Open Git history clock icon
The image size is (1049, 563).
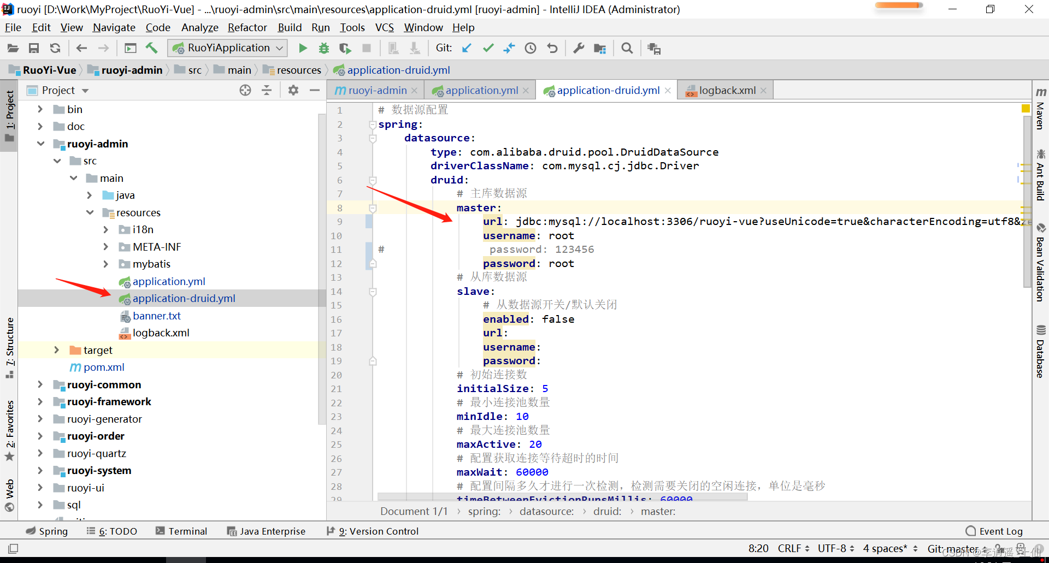(531, 49)
